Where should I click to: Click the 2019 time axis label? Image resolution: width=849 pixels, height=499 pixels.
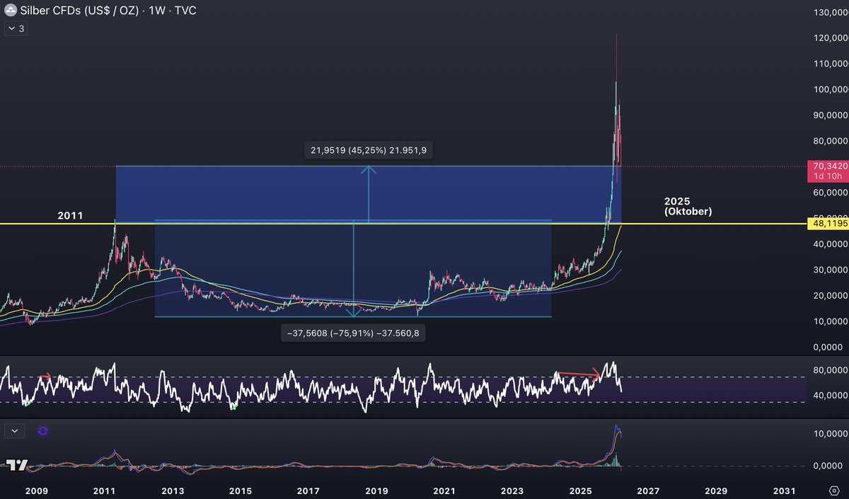click(376, 491)
